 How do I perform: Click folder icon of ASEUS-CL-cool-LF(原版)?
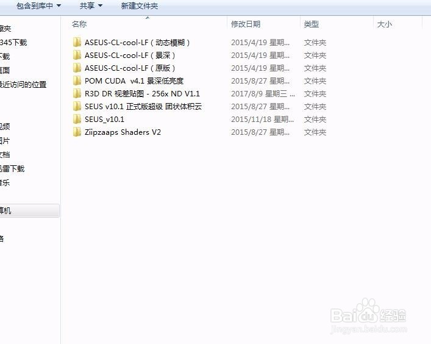[77, 68]
